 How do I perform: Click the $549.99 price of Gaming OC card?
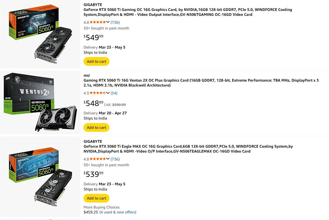[x=94, y=37]
